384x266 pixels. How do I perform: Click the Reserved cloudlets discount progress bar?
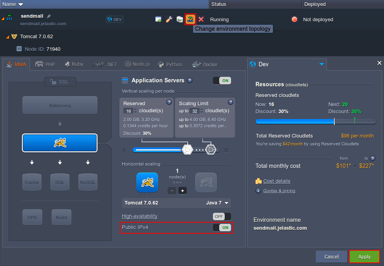pos(316,121)
